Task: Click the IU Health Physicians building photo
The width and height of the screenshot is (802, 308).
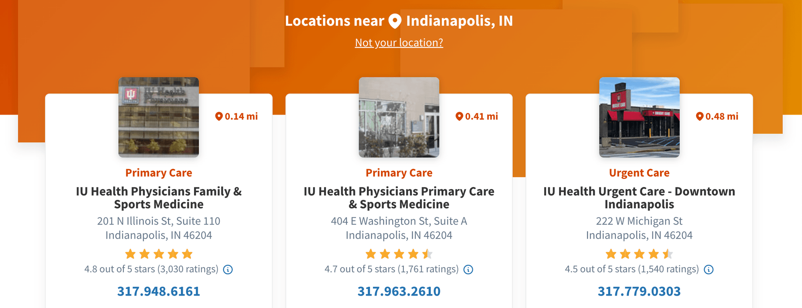Action: [x=159, y=117]
